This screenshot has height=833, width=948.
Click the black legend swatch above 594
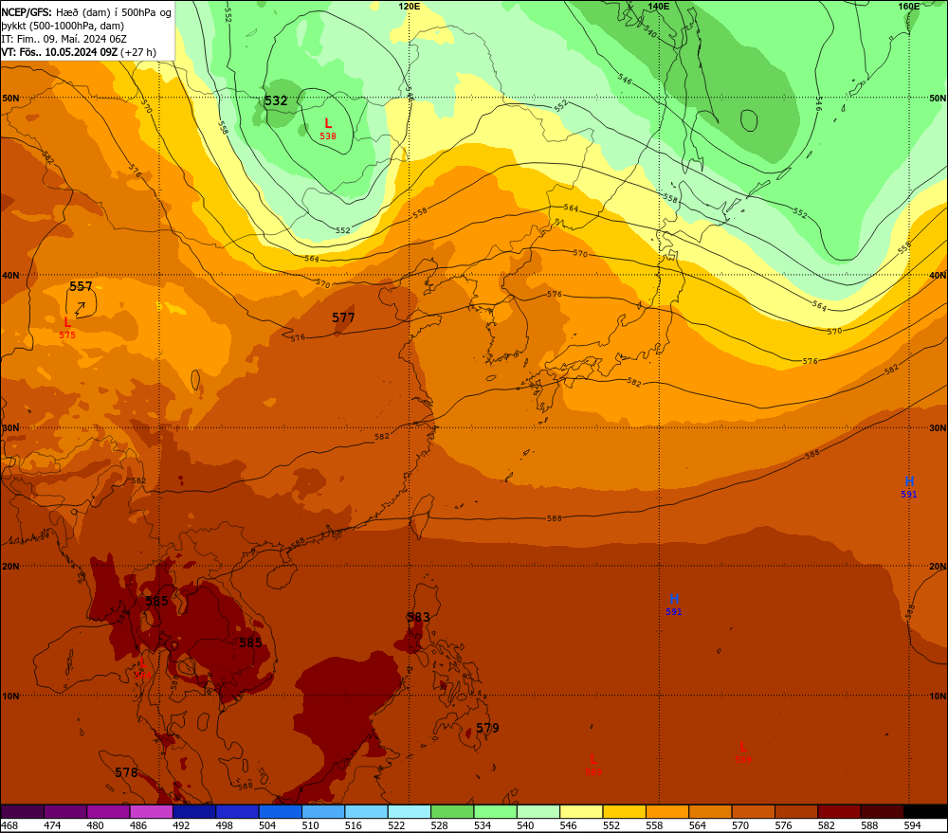coord(925,811)
